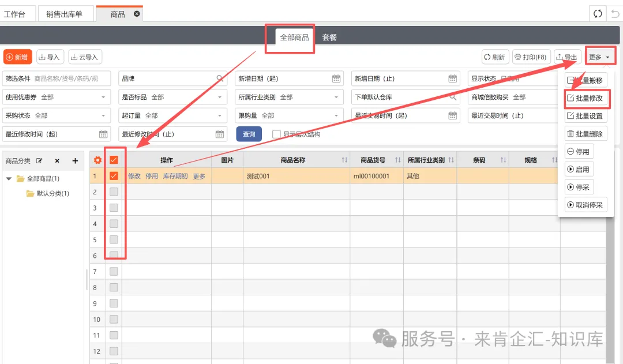623x364 pixels.
Task: Click the plus icon to add category
Action: click(75, 161)
